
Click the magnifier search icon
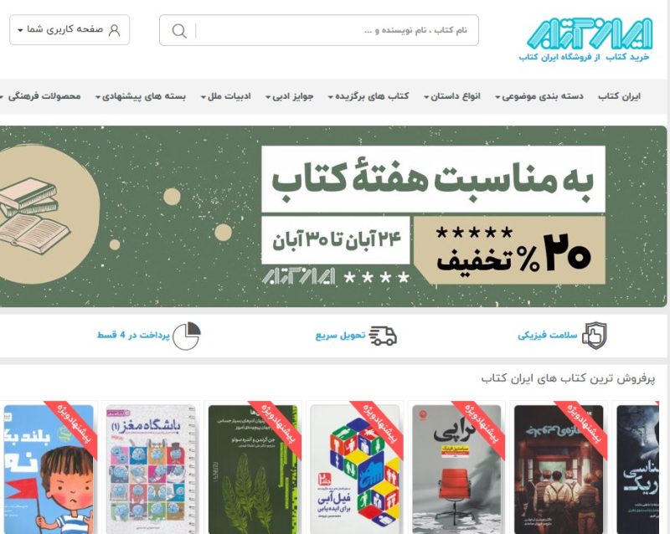point(179,31)
